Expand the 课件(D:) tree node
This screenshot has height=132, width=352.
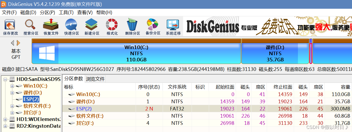coord(12,93)
